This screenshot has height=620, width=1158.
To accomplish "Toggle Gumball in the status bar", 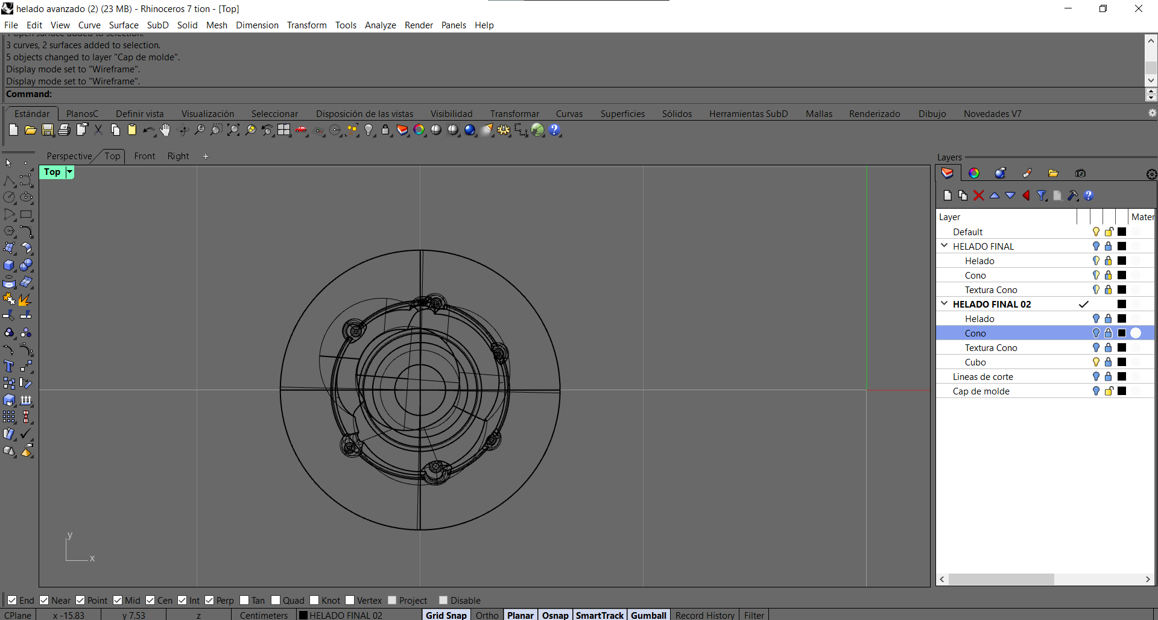I will (x=648, y=615).
